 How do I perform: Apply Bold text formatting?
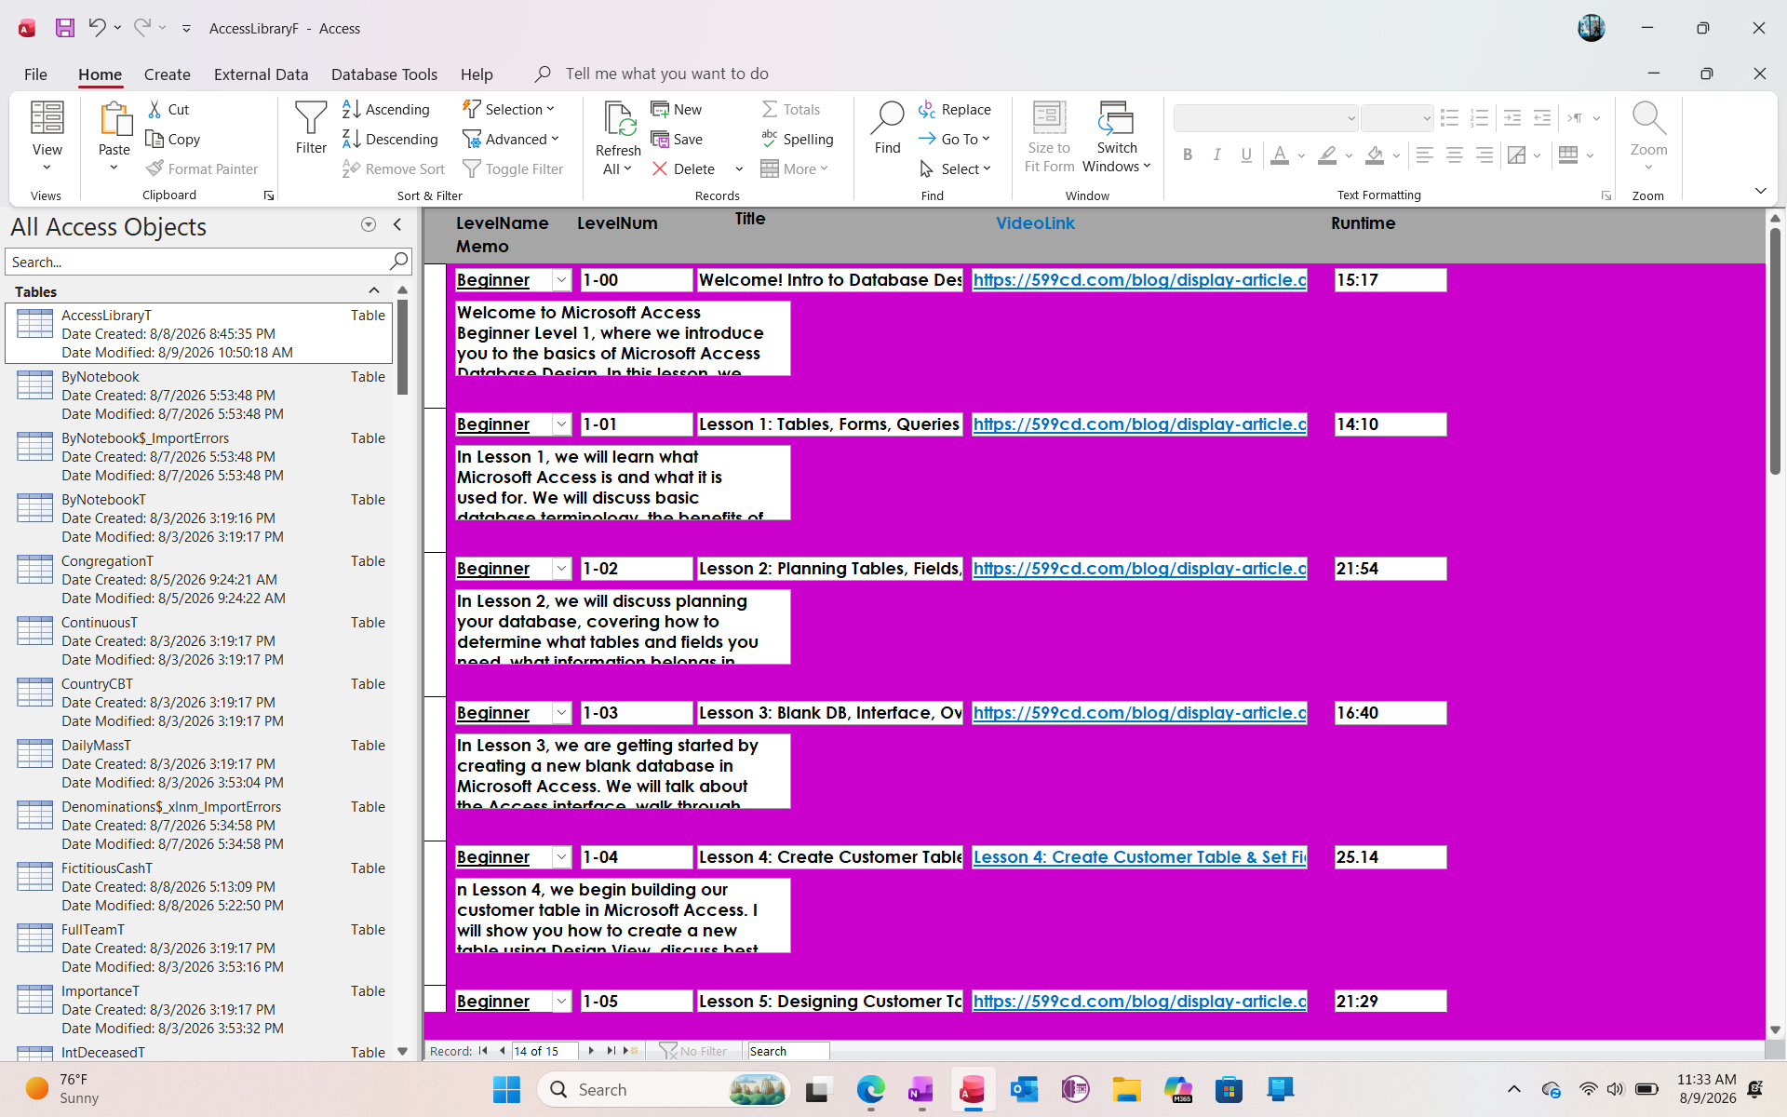(1188, 155)
